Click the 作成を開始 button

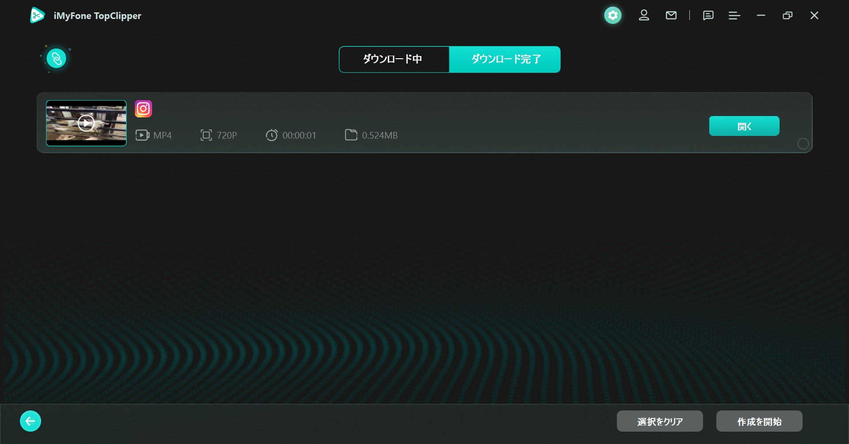pyautogui.click(x=759, y=421)
